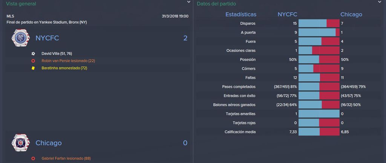386x163 pixels.
Task: Click the injury icon beside Gabriel Farfan
Action: (x=33, y=158)
